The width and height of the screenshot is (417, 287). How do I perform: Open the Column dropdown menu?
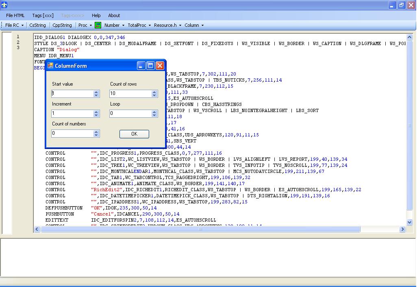pos(194,25)
